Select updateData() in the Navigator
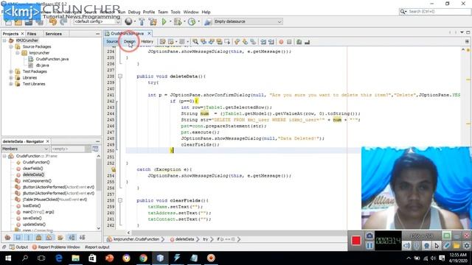 34,225
